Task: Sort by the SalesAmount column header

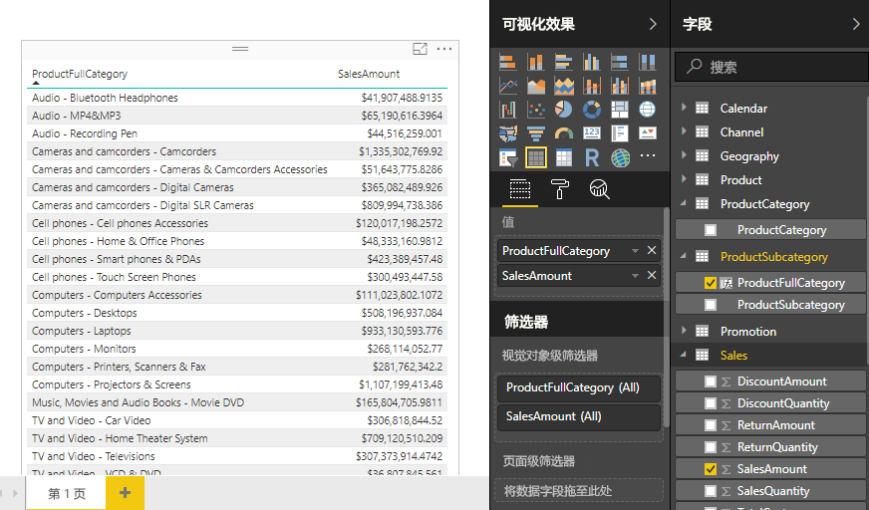Action: click(x=369, y=74)
